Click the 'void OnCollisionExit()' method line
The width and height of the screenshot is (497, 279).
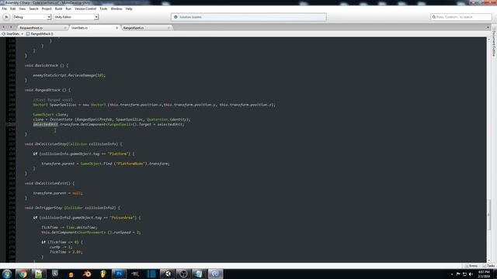(x=50, y=183)
